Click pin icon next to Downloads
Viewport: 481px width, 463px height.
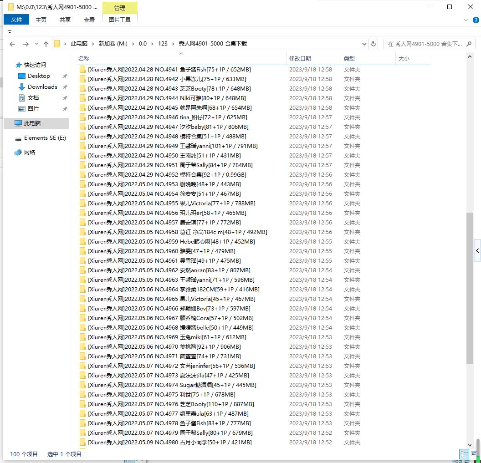click(x=65, y=87)
